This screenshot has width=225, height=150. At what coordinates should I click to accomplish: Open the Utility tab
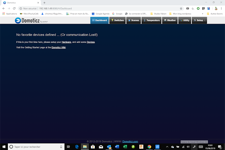click(x=185, y=20)
